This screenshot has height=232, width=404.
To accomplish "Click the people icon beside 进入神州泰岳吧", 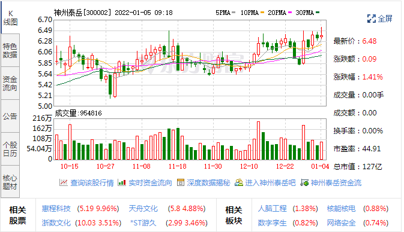I will click(x=239, y=183).
